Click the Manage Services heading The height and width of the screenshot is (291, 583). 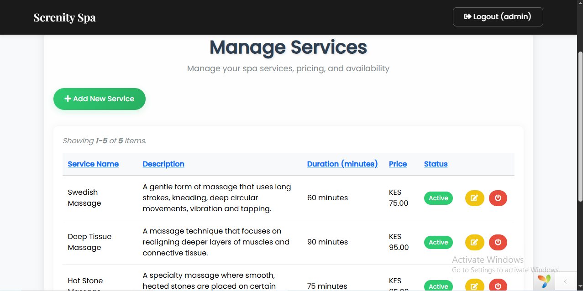(x=288, y=47)
